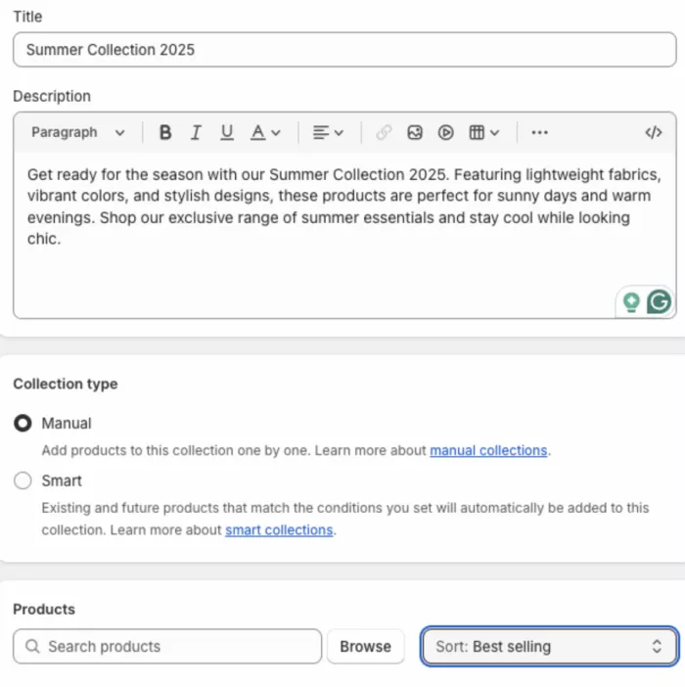Open the Paragraph style dropdown
Screen dimensions: 685x687
[x=78, y=132]
